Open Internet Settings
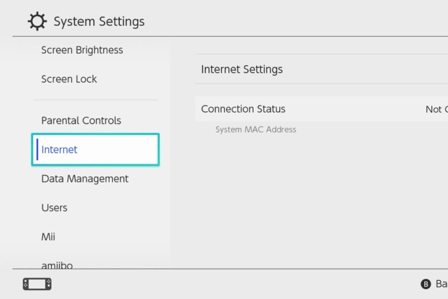 (242, 69)
